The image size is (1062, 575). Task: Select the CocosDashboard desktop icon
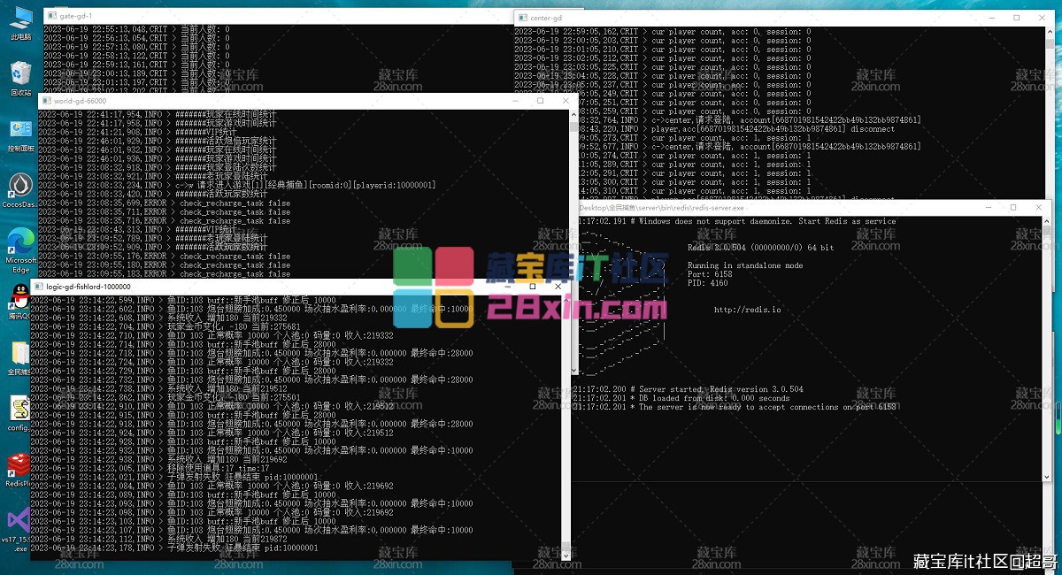20,190
